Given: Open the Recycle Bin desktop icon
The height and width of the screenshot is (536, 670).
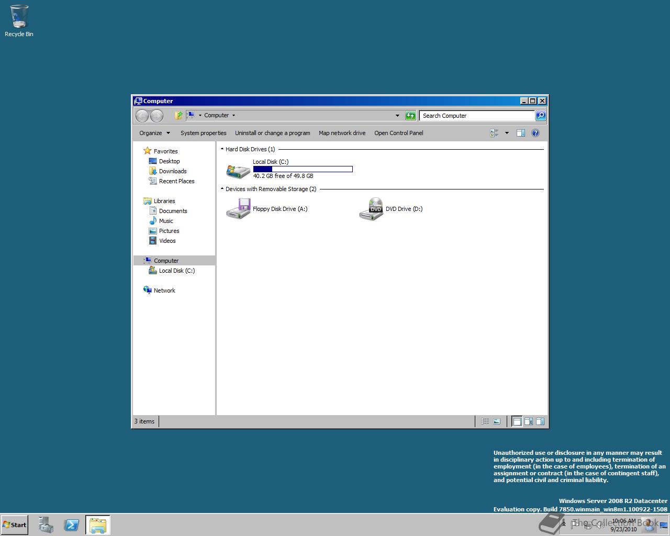Looking at the screenshot, I should (x=19, y=21).
